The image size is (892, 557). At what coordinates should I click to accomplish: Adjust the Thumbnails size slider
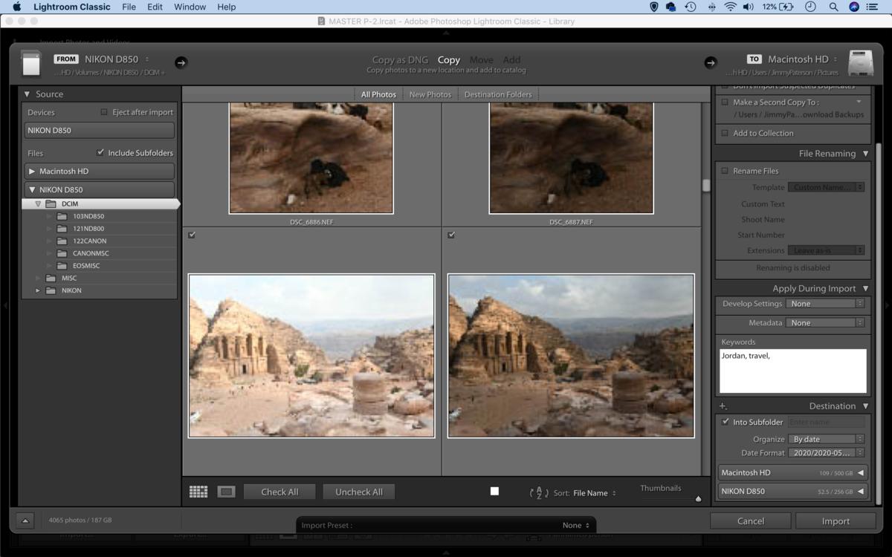tap(698, 499)
